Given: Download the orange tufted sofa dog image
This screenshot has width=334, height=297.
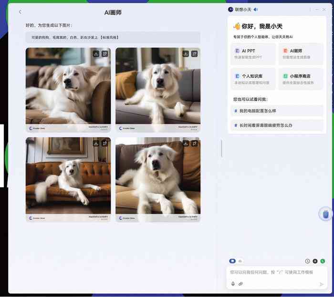Looking at the screenshot, I should pos(96,143).
